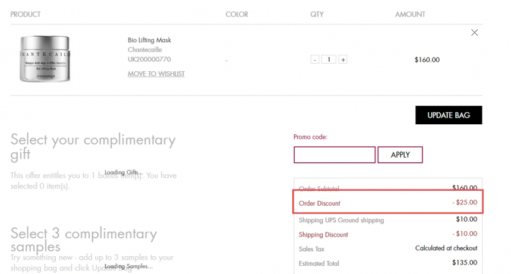This screenshot has height=274, width=511.
Task: Decrease quantity with the minus button
Action: (x=314, y=59)
